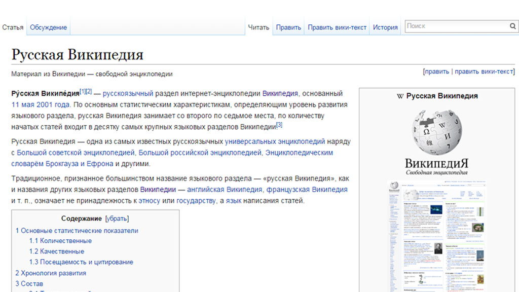519x292 pixels.
Task: Follow the 'русскоязычный' link
Action: point(128,93)
